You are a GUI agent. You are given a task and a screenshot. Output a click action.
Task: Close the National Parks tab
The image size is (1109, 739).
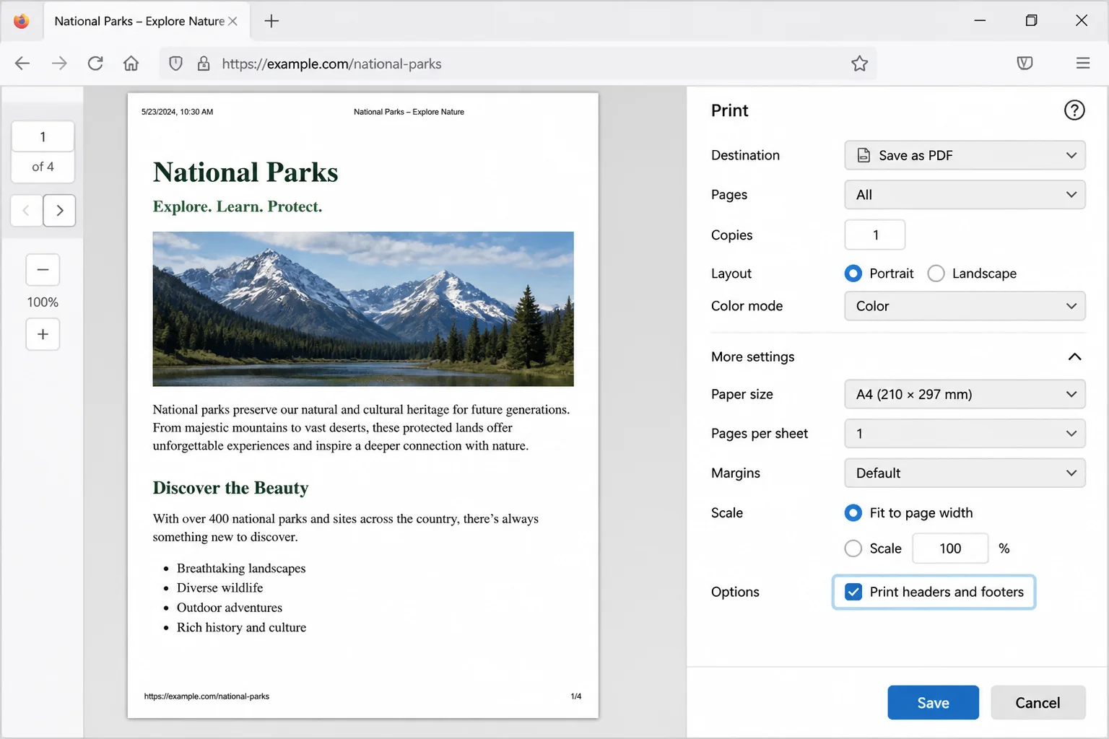coord(232,21)
